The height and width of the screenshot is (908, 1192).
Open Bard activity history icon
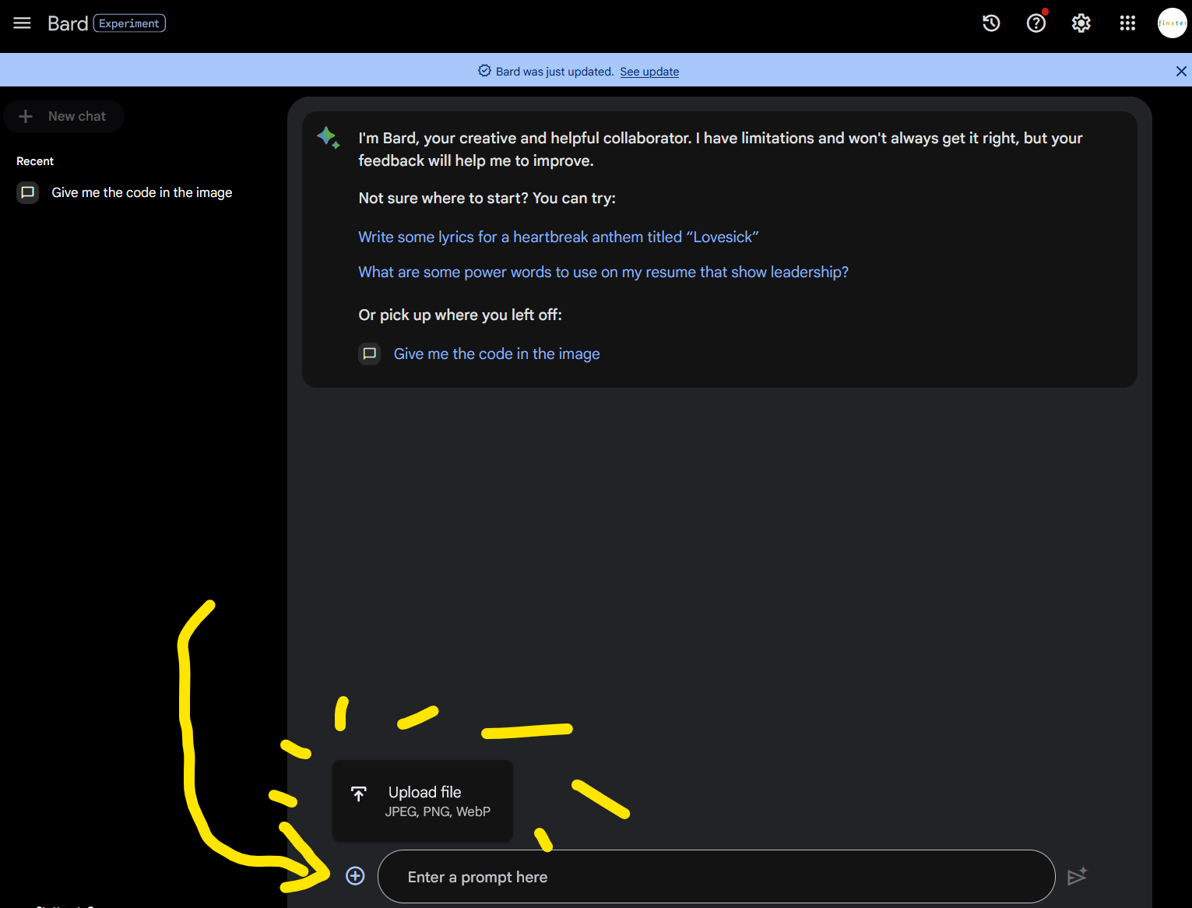[x=991, y=23]
